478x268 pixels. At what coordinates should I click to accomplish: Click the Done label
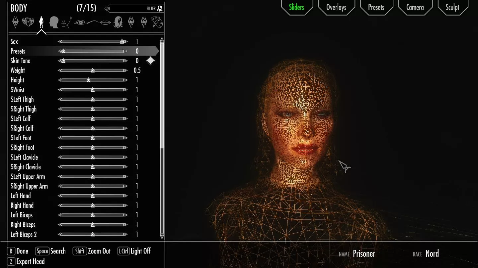tap(22, 251)
